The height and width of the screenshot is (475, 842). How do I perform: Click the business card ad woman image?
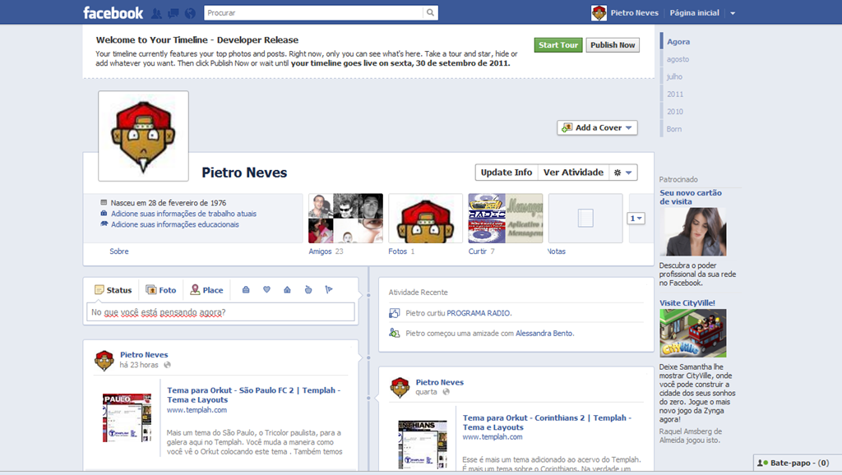(x=692, y=232)
